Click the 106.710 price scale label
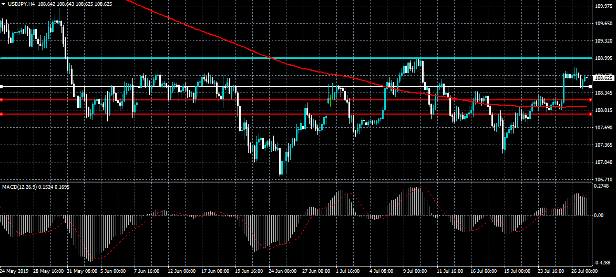The image size is (616, 277). (604, 180)
